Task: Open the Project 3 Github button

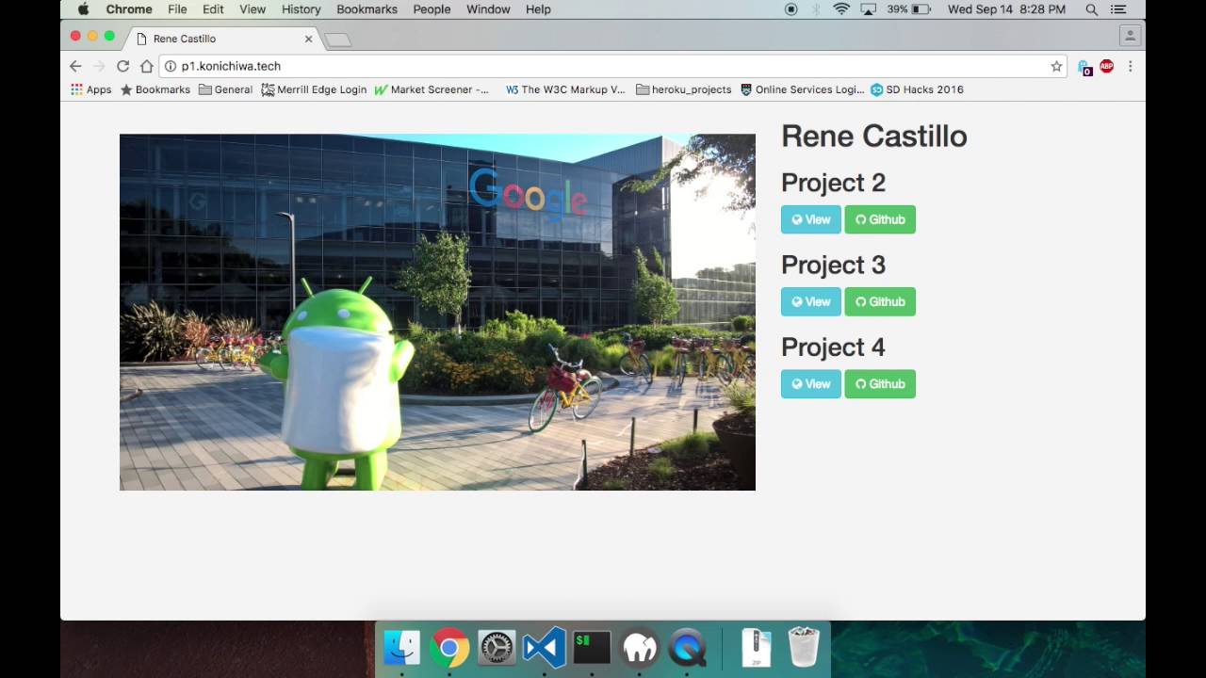Action: point(880,301)
